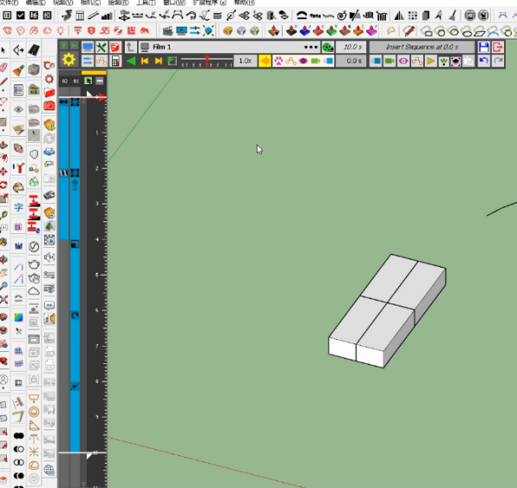Viewport: 517px width, 488px height.
Task: Click the clipboard paste icon in Animator
Action: [x=468, y=61]
